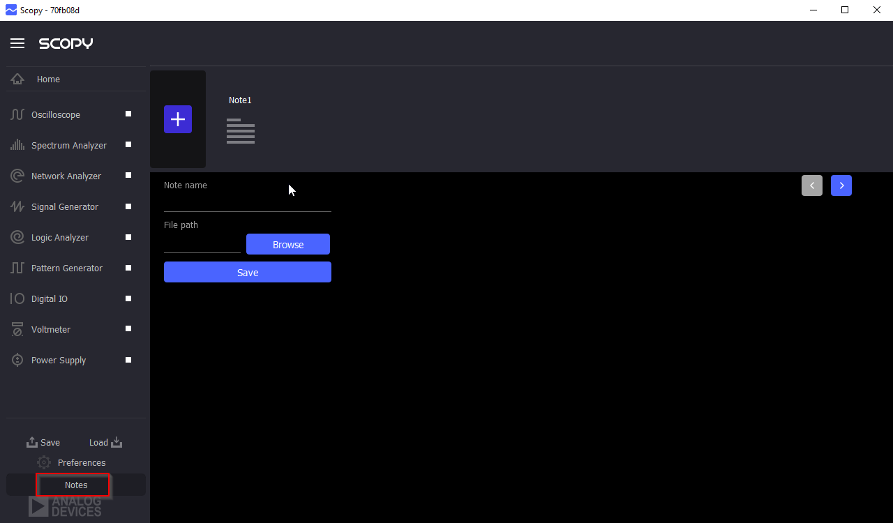
Task: Toggle the Pattern Generator run square
Action: pos(128,267)
